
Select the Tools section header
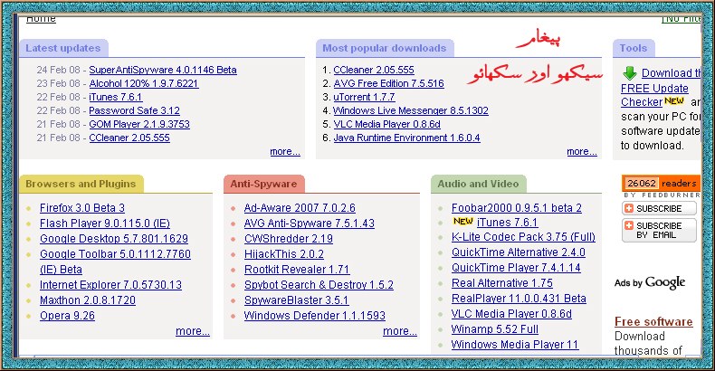pos(634,48)
